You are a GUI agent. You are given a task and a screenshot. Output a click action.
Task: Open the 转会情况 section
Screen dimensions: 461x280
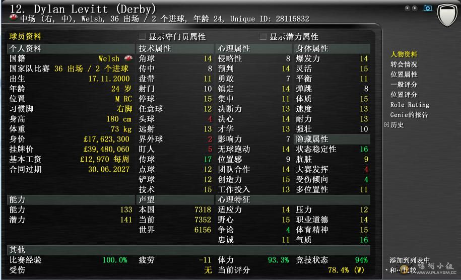click(x=404, y=64)
